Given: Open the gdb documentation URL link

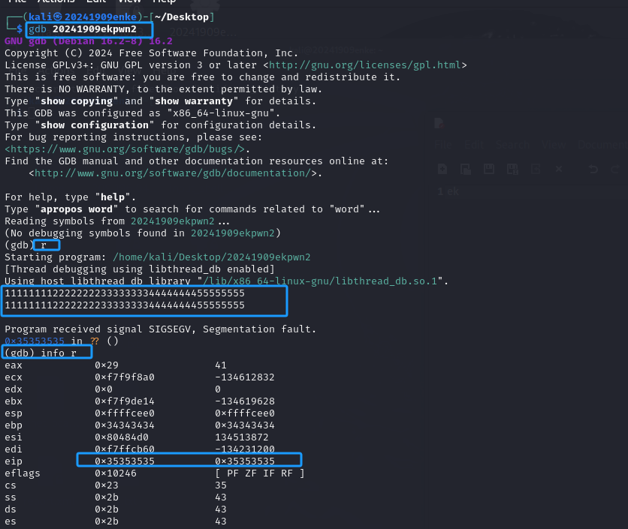Looking at the screenshot, I should (x=173, y=173).
